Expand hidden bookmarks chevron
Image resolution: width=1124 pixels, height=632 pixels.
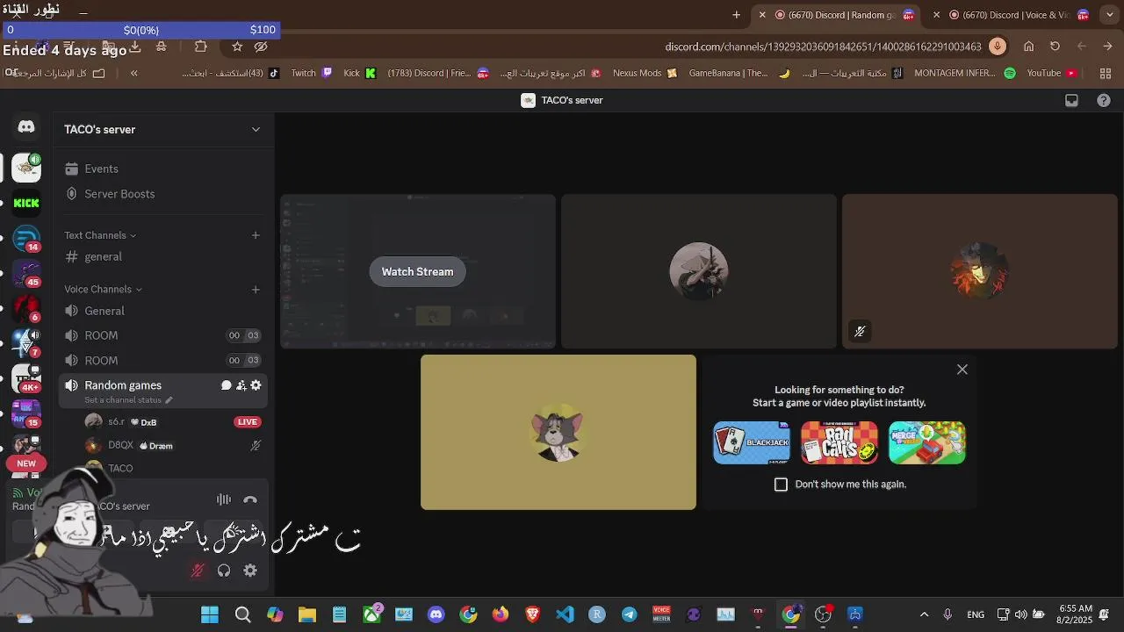click(133, 74)
